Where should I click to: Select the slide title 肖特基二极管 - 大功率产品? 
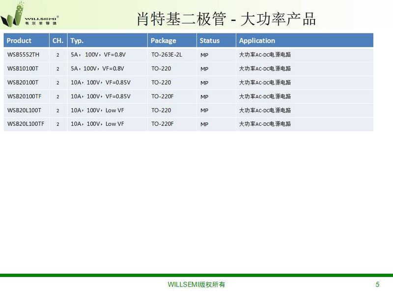point(226,19)
